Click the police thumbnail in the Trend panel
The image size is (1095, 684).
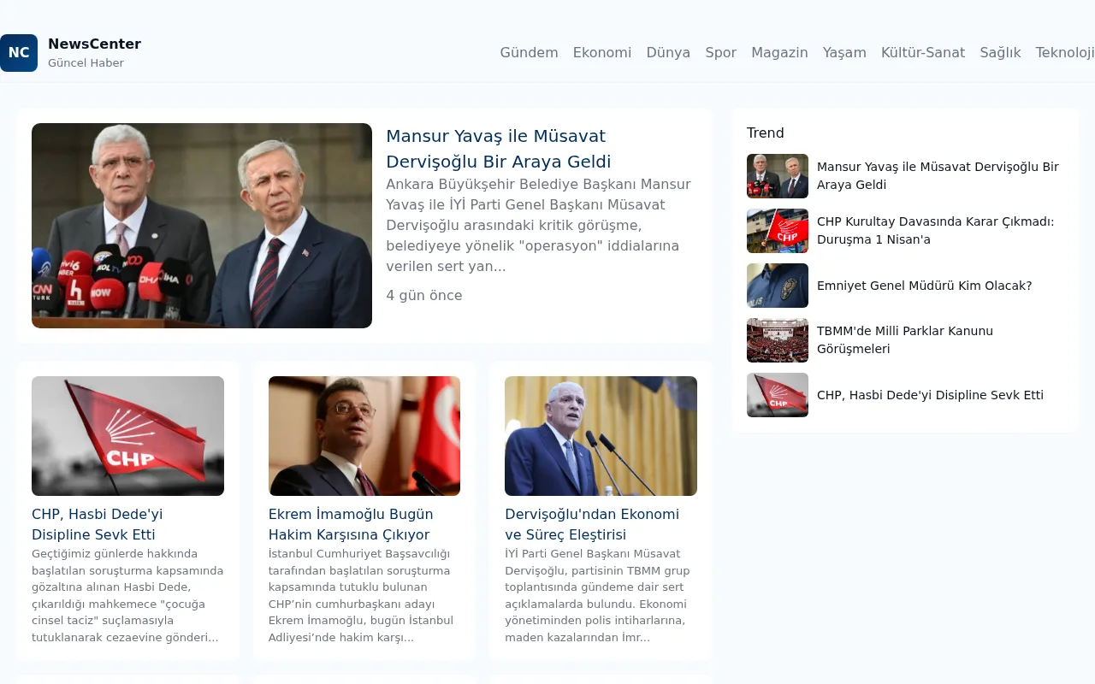pyautogui.click(x=777, y=286)
